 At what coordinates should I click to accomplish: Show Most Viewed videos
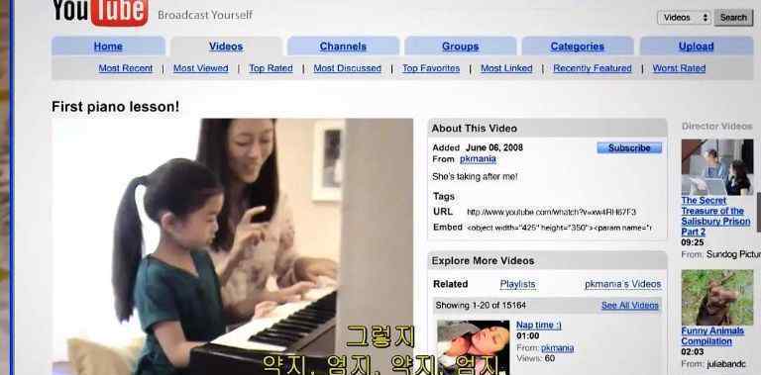click(201, 68)
